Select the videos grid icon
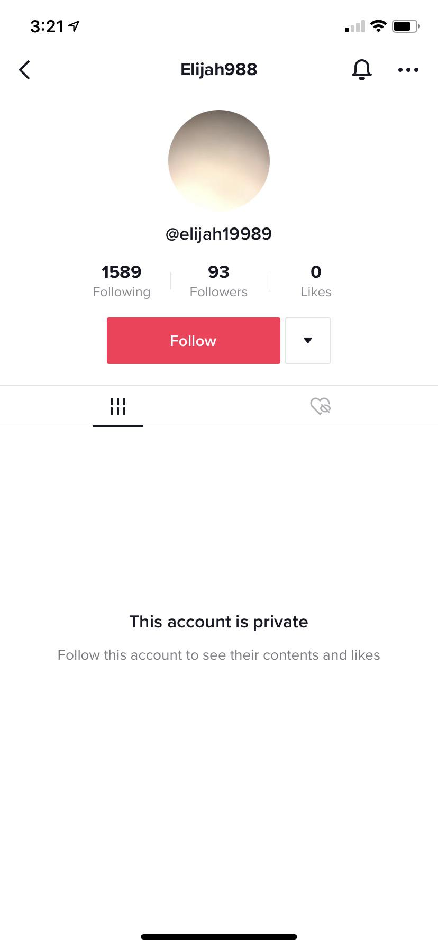438x948 pixels. point(117,406)
